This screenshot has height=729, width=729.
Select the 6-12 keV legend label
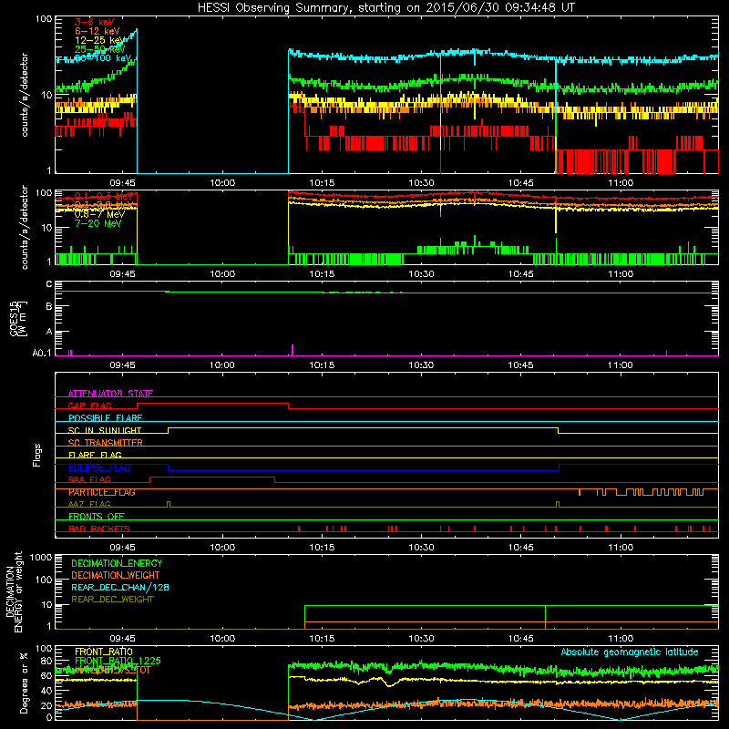tap(98, 31)
